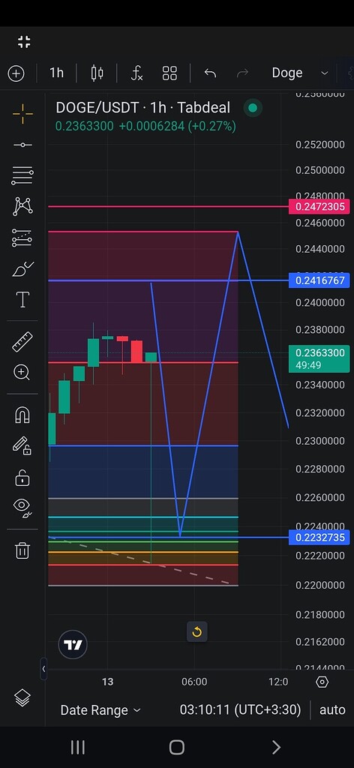Open the candlestick chart type selector
Image resolution: width=354 pixels, height=768 pixels.
(x=97, y=73)
